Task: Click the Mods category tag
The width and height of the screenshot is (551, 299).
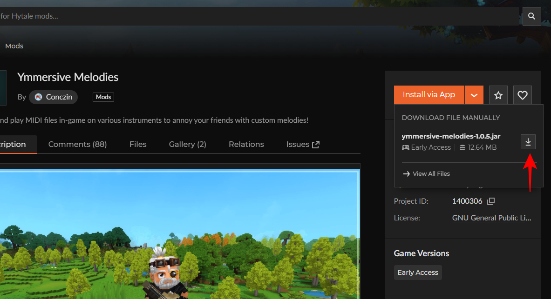Action: point(103,97)
